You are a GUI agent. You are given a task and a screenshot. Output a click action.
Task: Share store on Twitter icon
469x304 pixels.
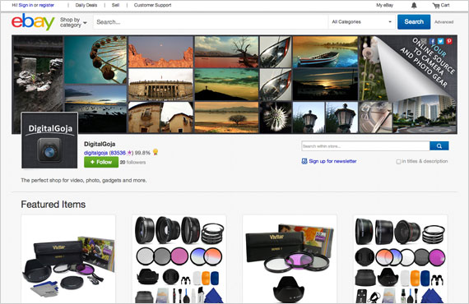click(x=440, y=41)
